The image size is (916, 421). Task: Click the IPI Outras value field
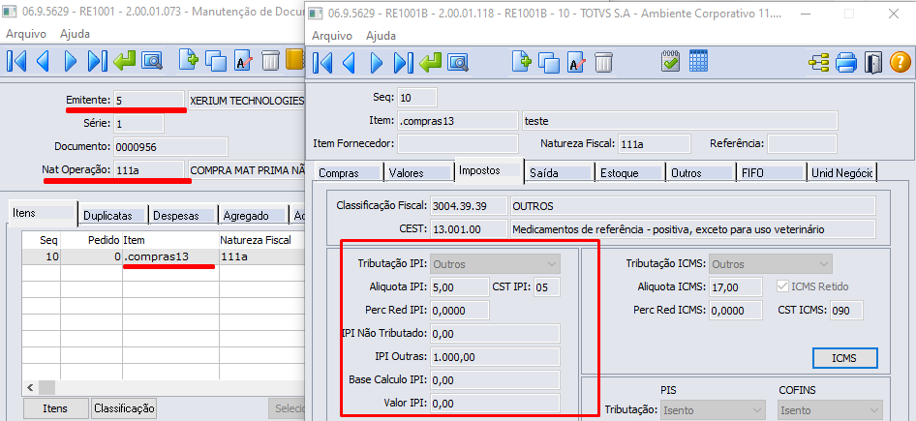[x=495, y=357]
